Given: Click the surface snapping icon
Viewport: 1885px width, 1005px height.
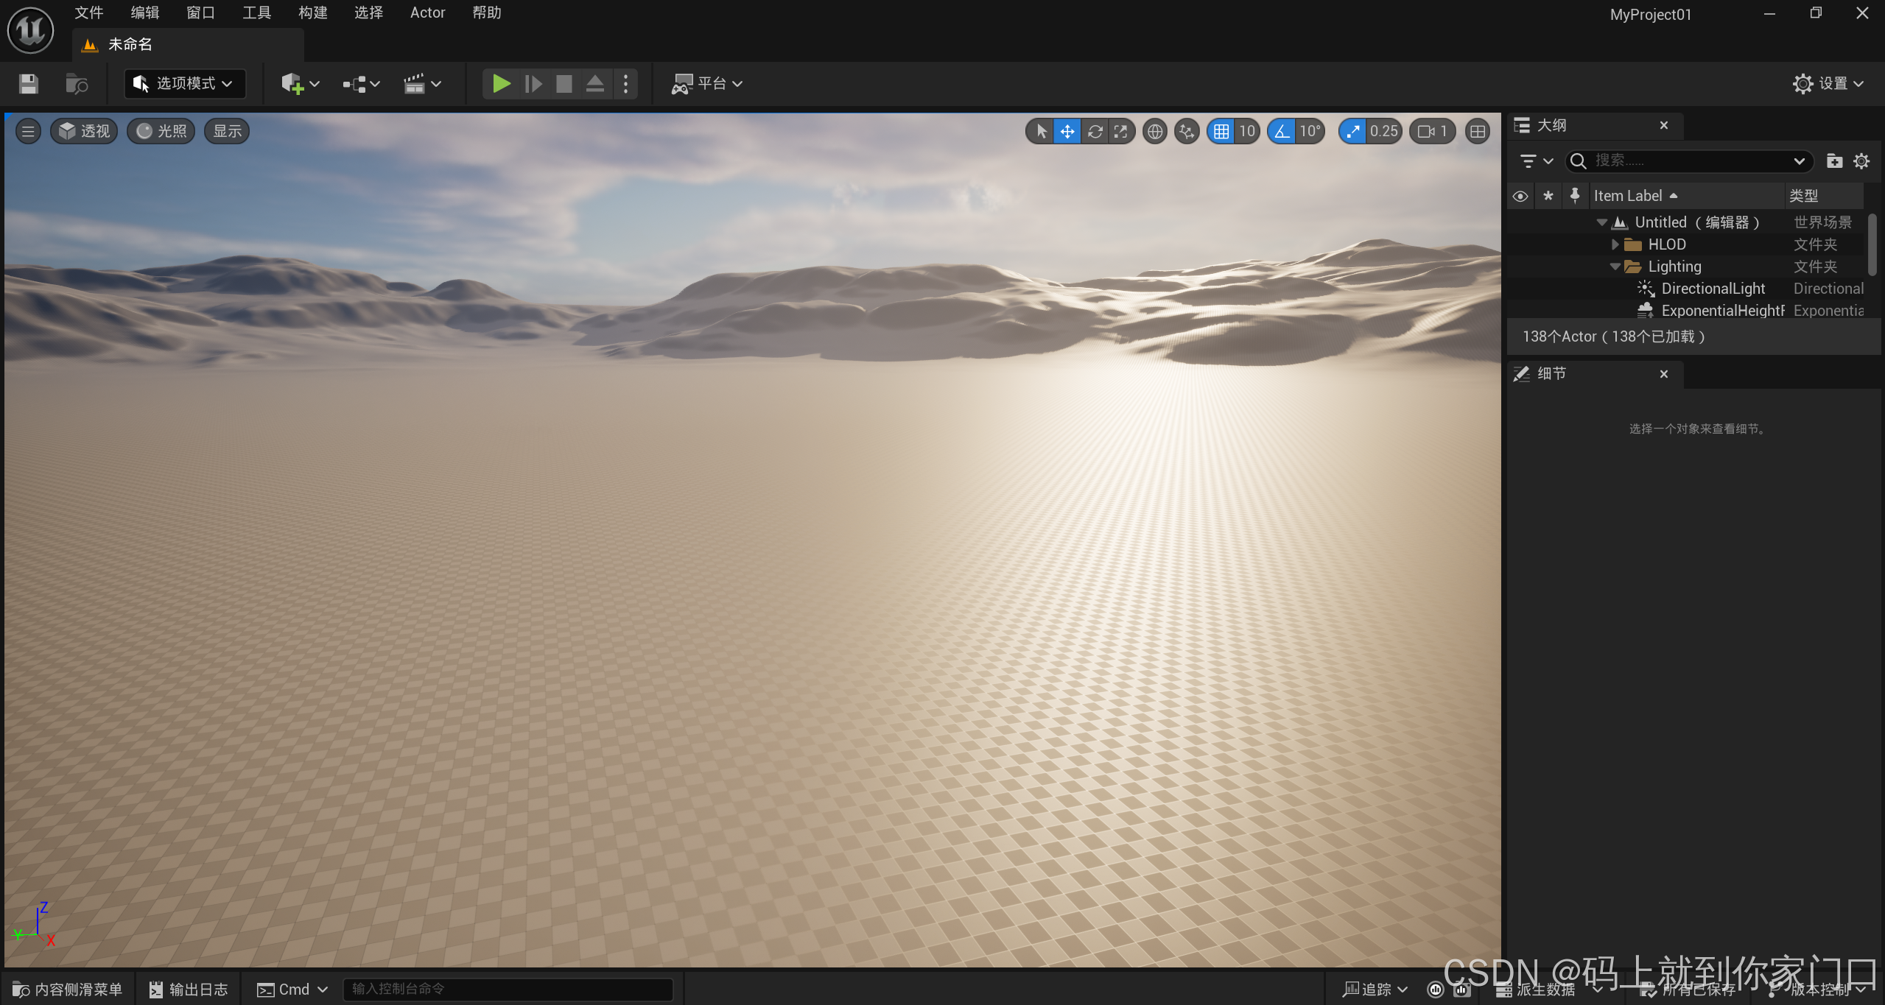Looking at the screenshot, I should [1186, 131].
